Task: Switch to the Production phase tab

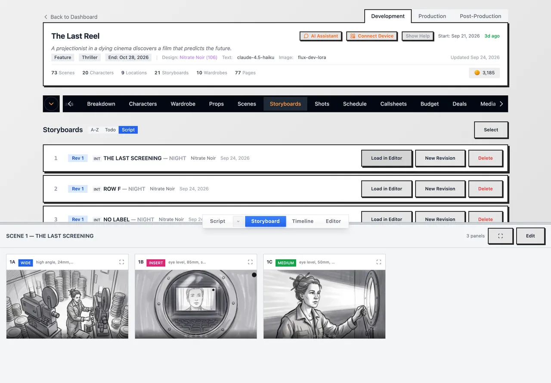Action: 432,16
